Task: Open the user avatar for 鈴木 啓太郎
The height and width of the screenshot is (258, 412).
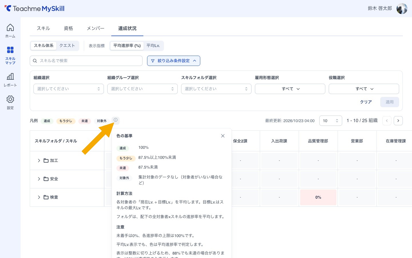Action: click(402, 9)
